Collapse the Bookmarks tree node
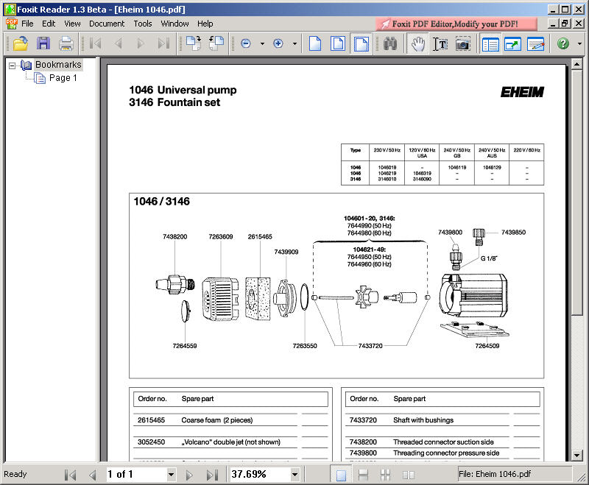 (x=12, y=66)
